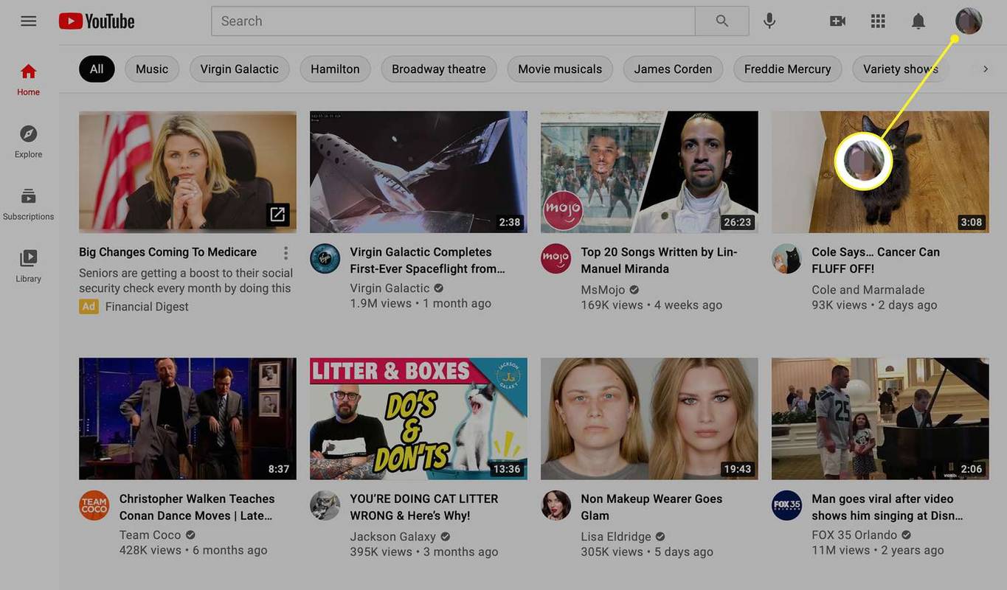Click the yellow Ad badge

click(89, 307)
